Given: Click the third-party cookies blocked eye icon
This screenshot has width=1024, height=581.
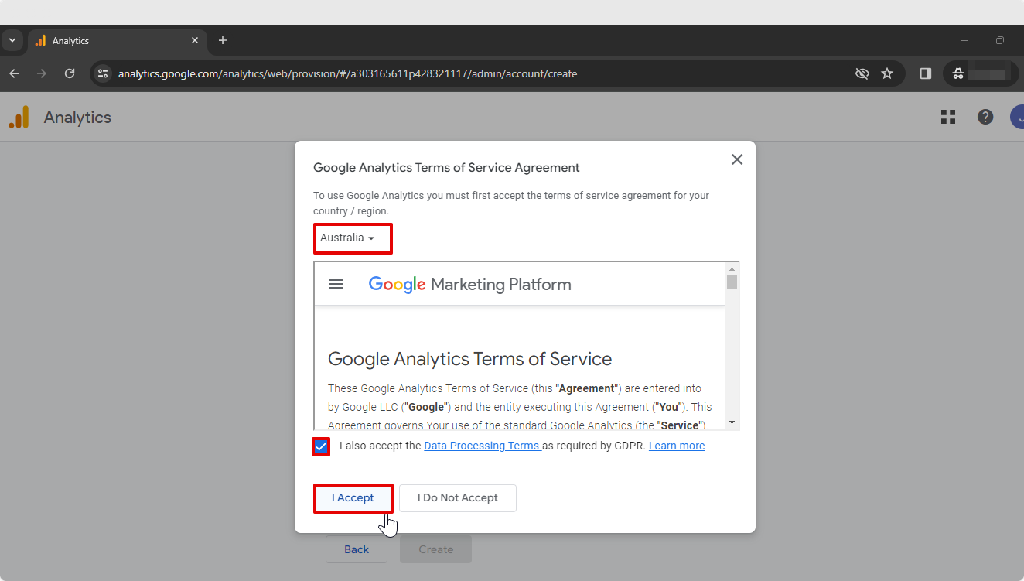Looking at the screenshot, I should 862,73.
